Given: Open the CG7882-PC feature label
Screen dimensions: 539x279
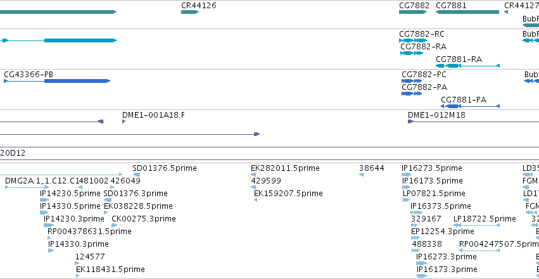Looking at the screenshot, I should tap(424, 75).
